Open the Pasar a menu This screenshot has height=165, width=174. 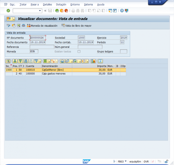pos(35,5)
